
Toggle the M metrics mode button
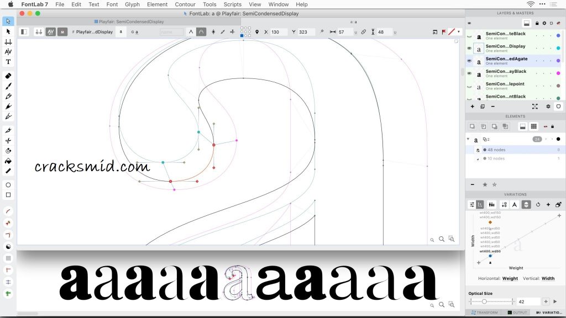pos(62,31)
